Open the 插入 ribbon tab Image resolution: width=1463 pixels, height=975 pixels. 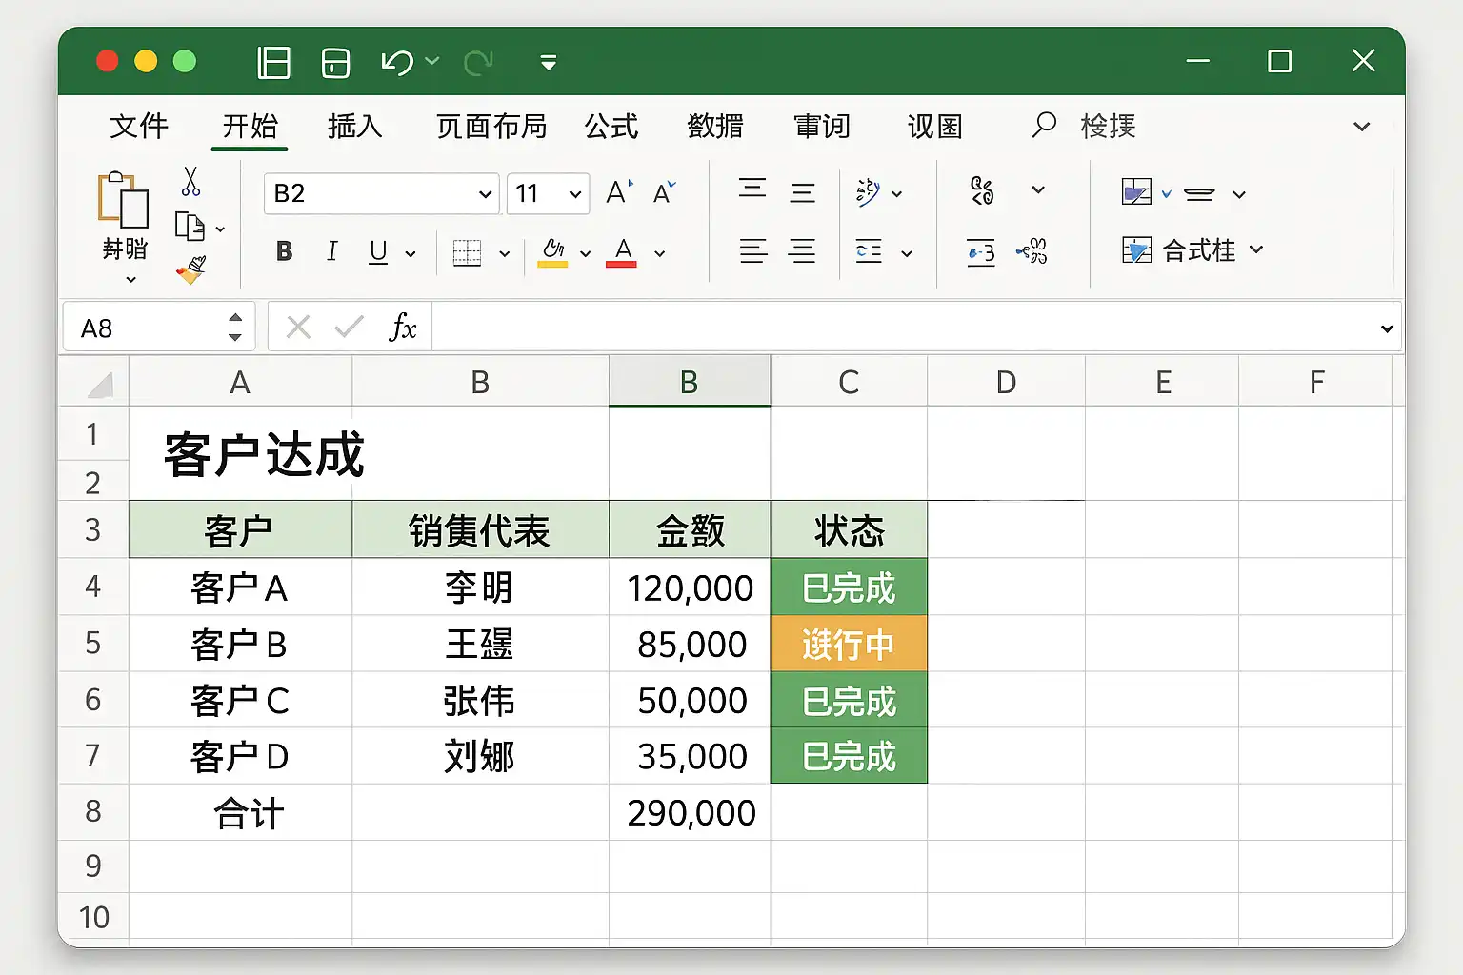pyautogui.click(x=354, y=127)
